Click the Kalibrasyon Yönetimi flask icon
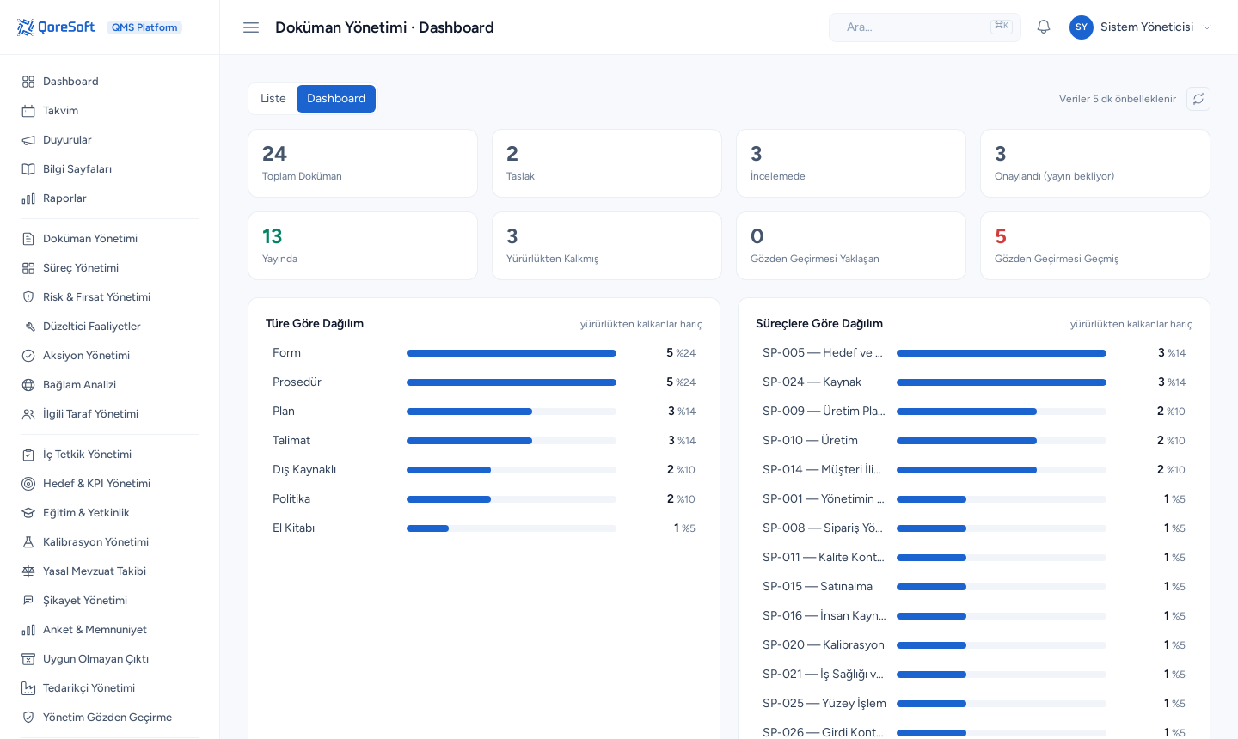Screen dimensions: 1238x739 click(28, 542)
